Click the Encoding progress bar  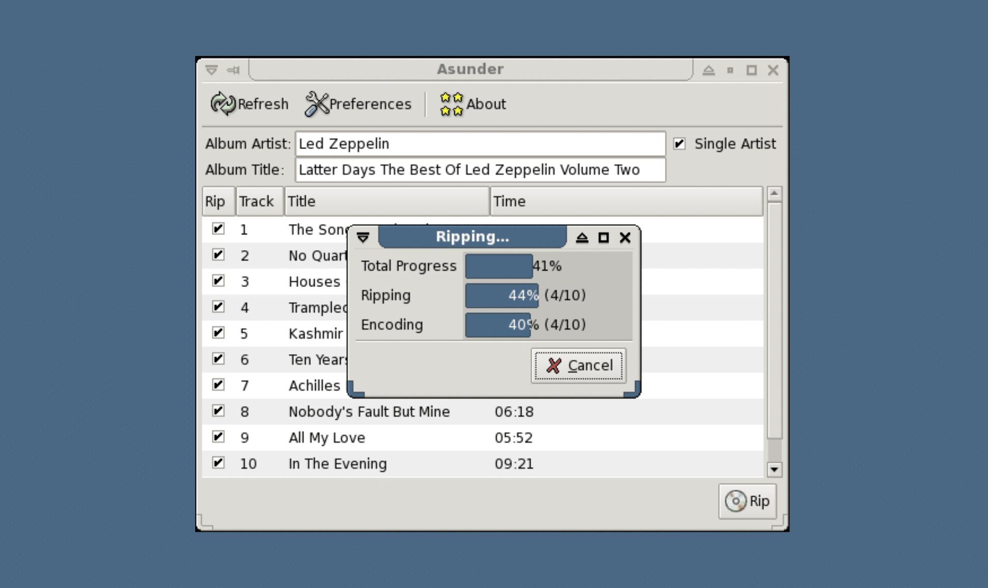pos(548,325)
